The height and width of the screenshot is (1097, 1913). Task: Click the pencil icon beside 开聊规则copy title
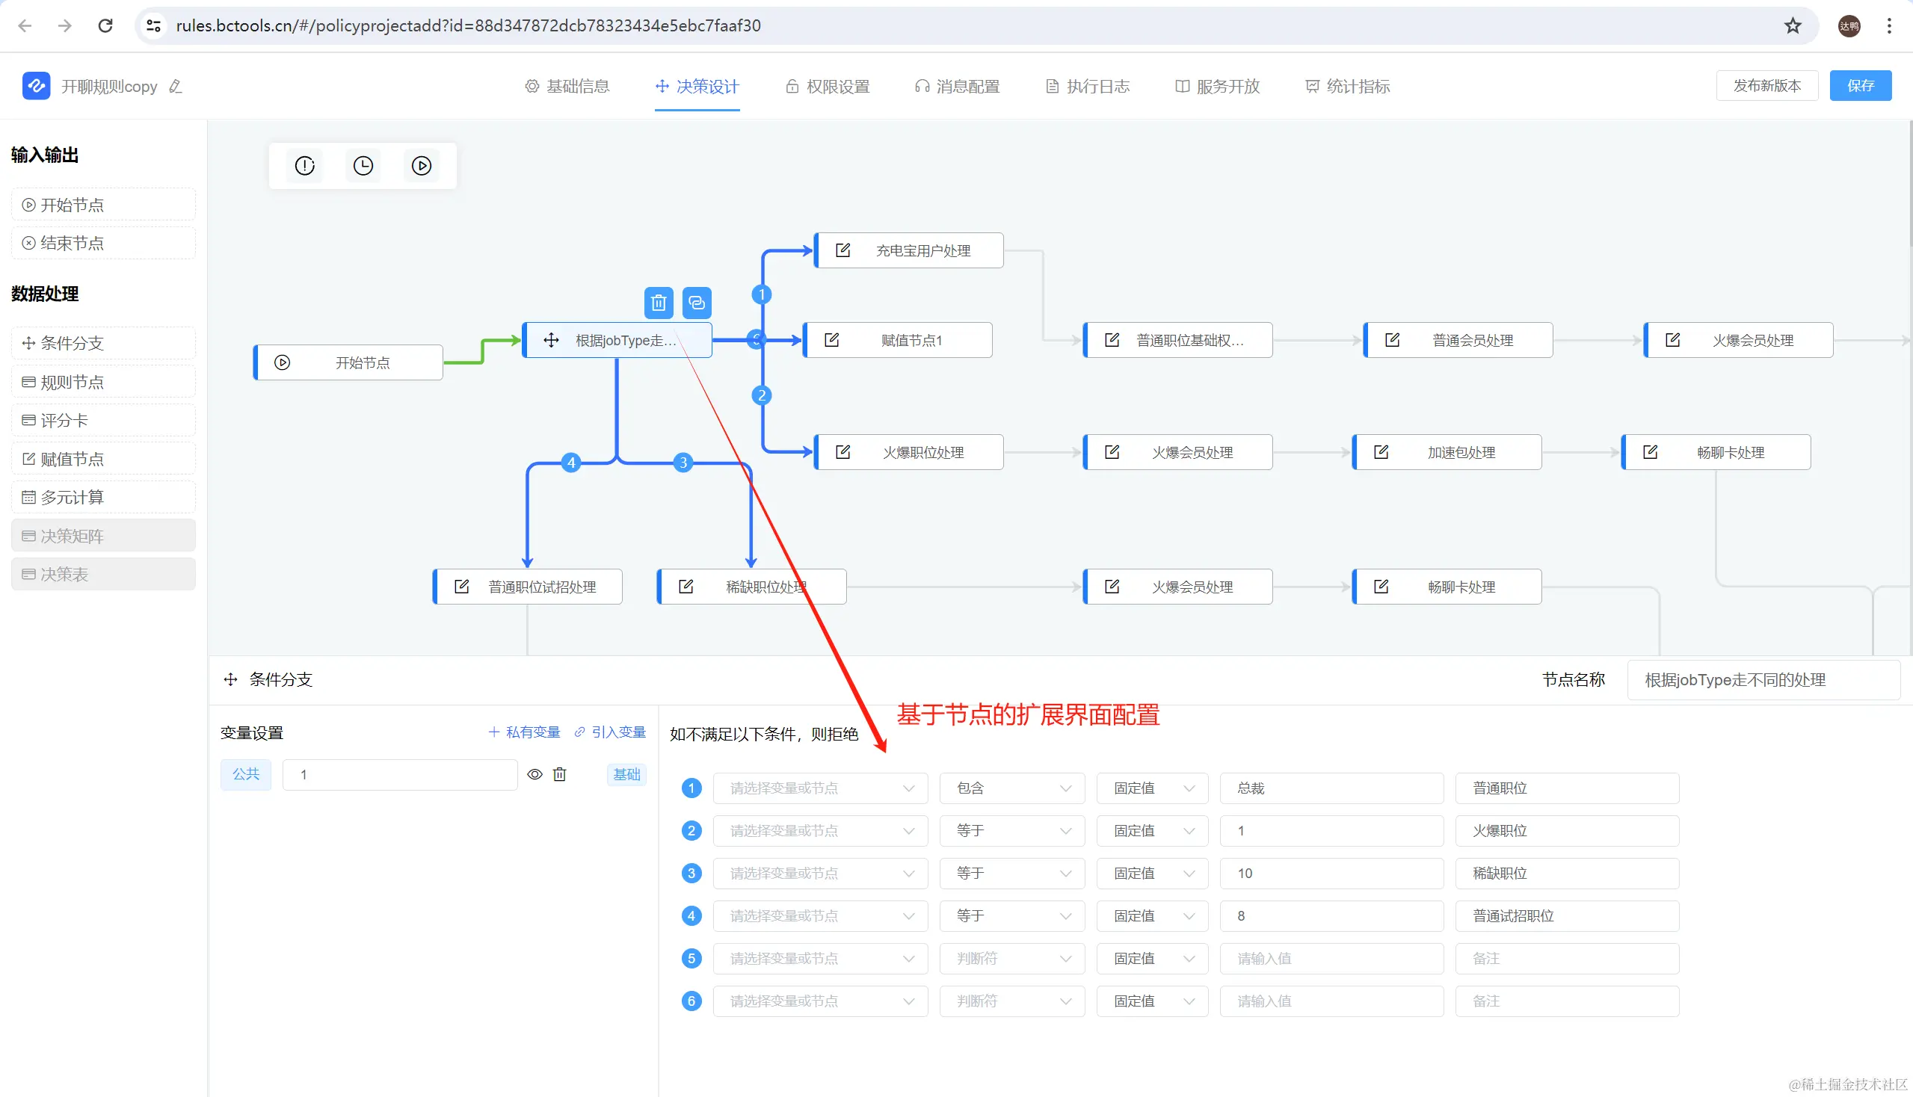coord(176,87)
